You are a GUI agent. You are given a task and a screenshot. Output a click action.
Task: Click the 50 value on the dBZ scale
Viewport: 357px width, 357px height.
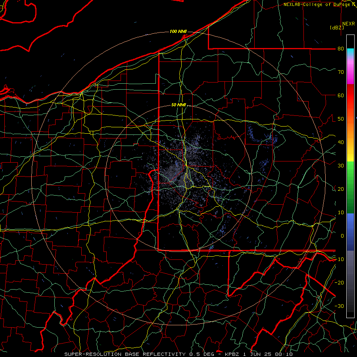(341, 119)
